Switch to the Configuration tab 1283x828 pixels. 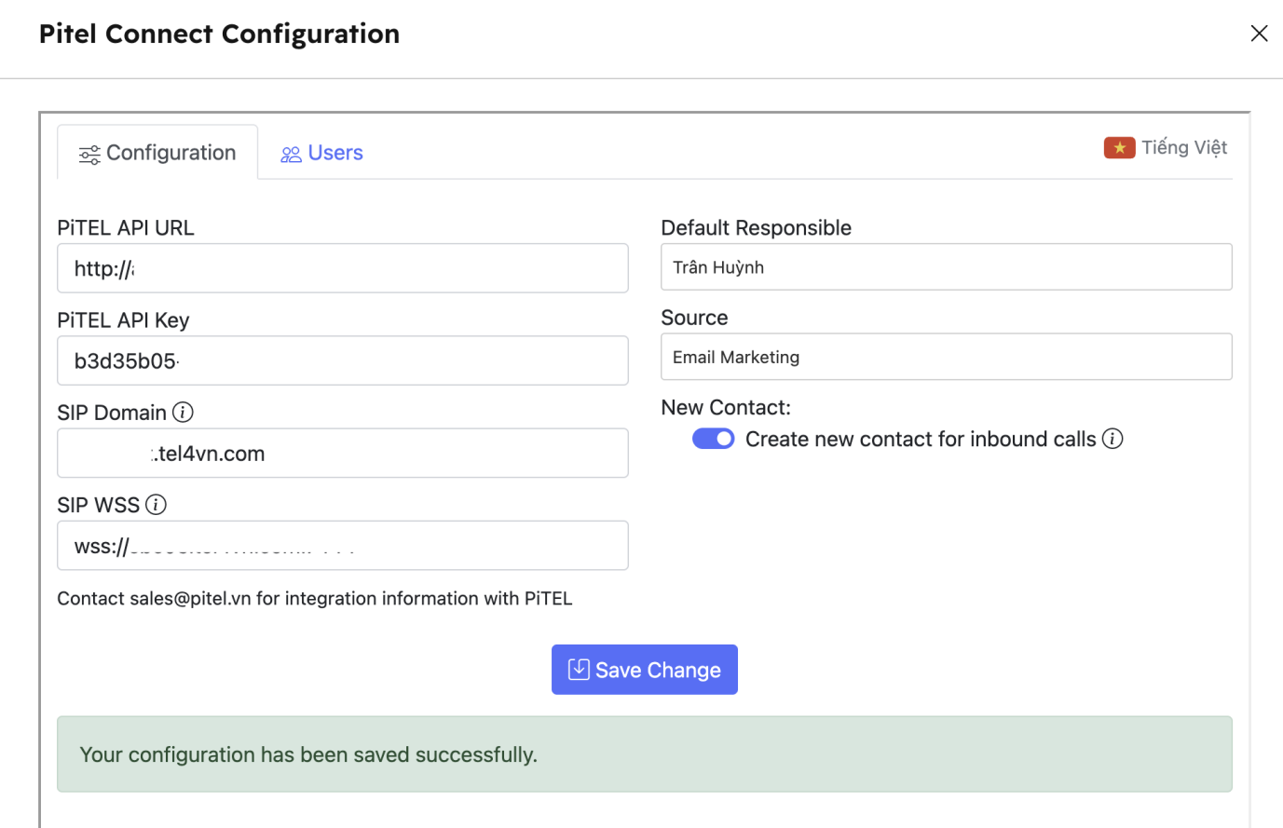click(157, 153)
